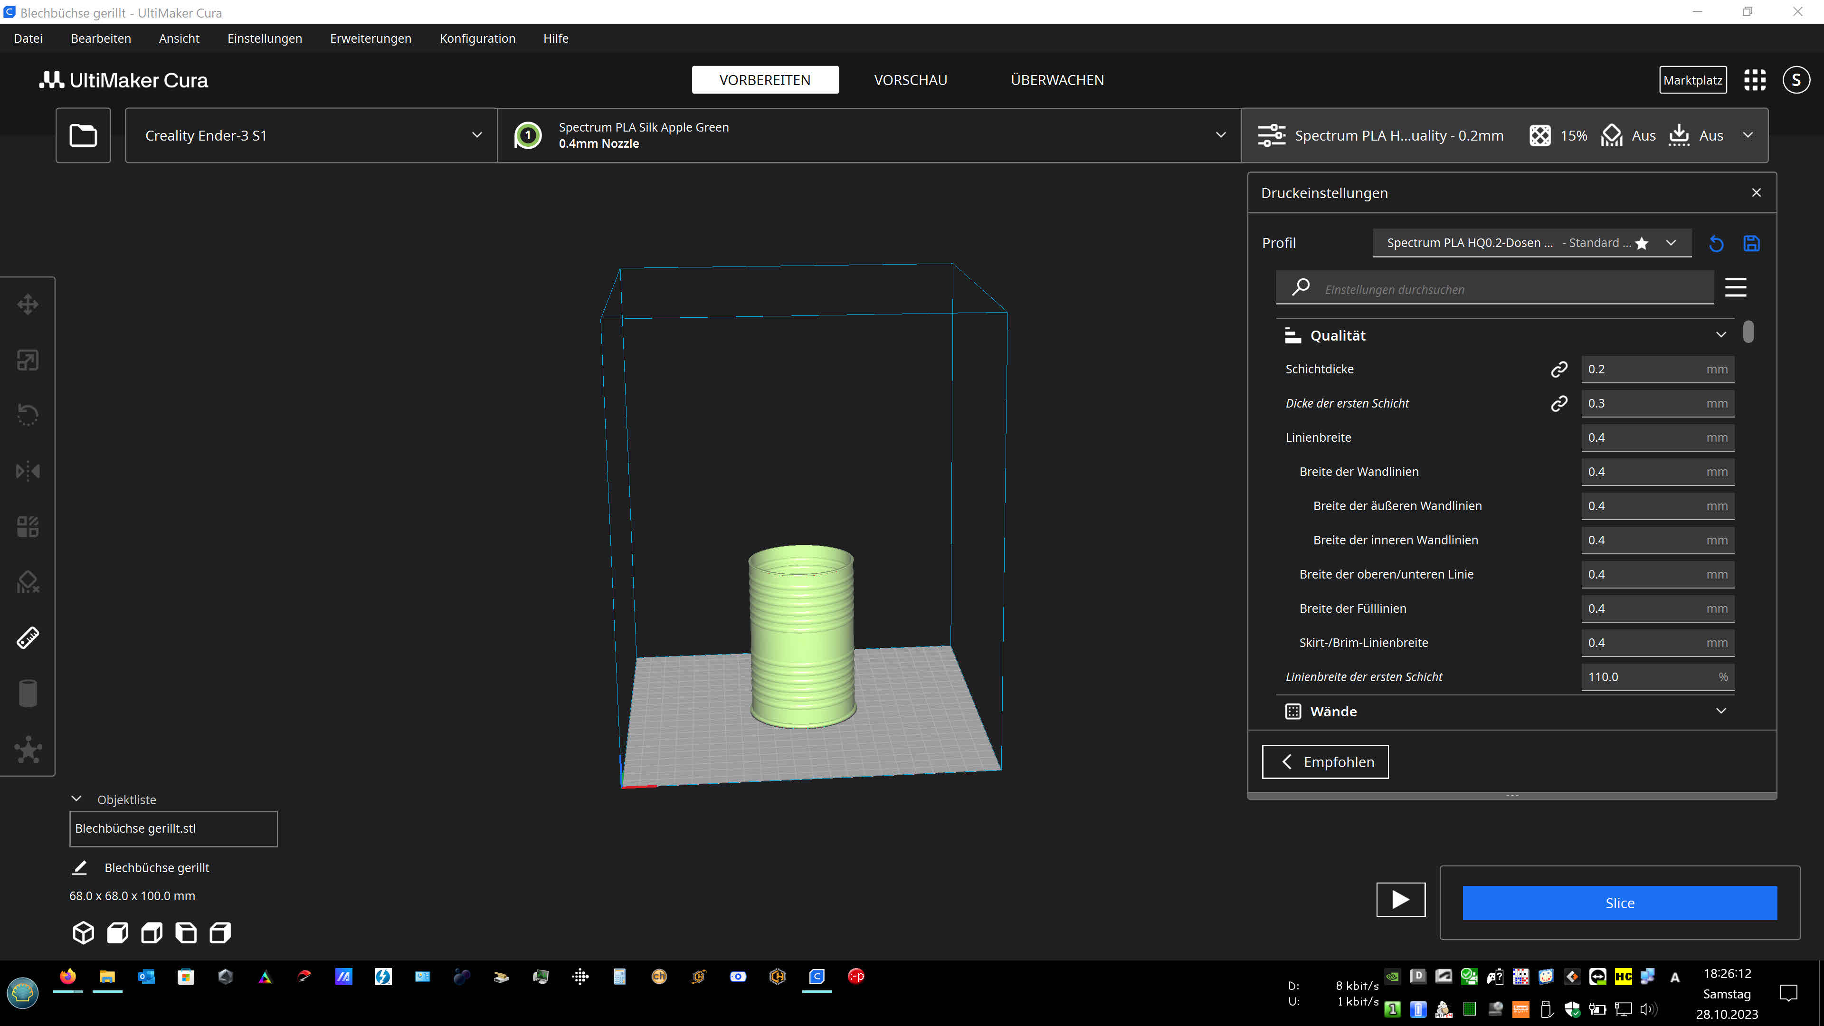This screenshot has height=1026, width=1824.
Task: Open settings visibility hamburger menu
Action: pos(1736,287)
